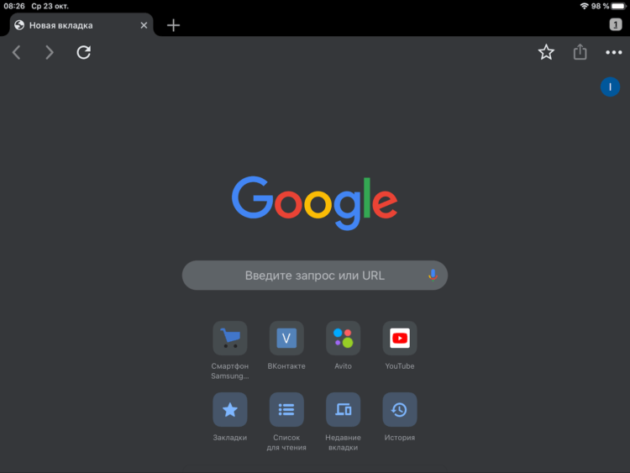Open the Смартфон Samsung shortcut tile
630x473 pixels.
point(230,338)
